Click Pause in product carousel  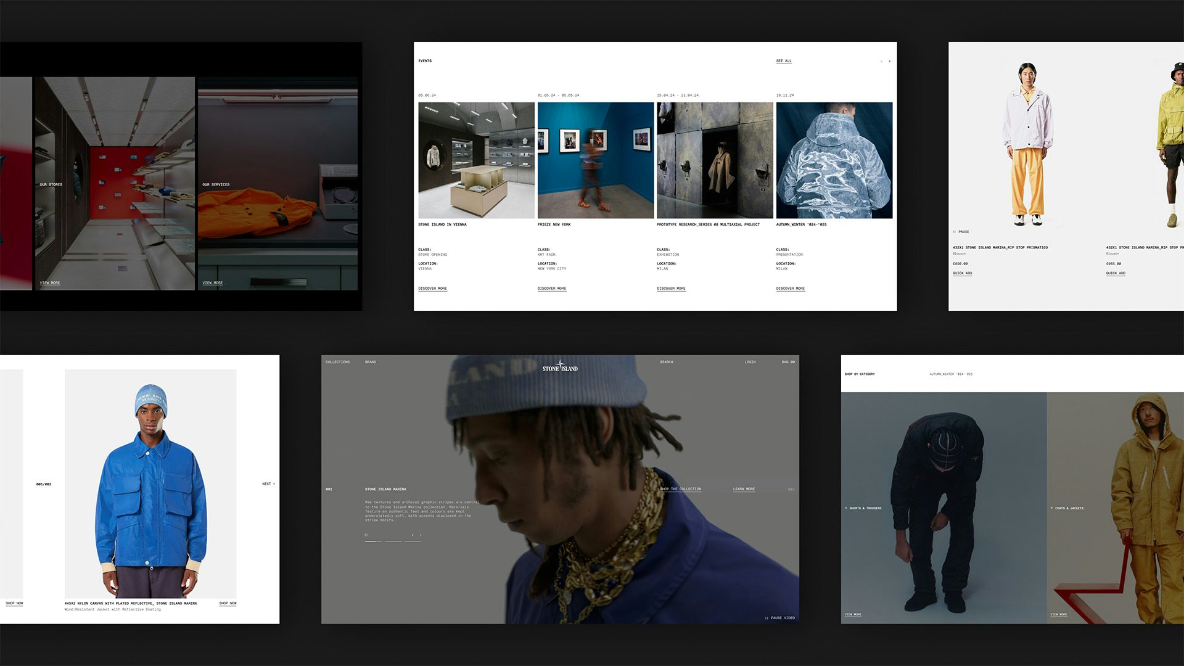[x=961, y=232]
